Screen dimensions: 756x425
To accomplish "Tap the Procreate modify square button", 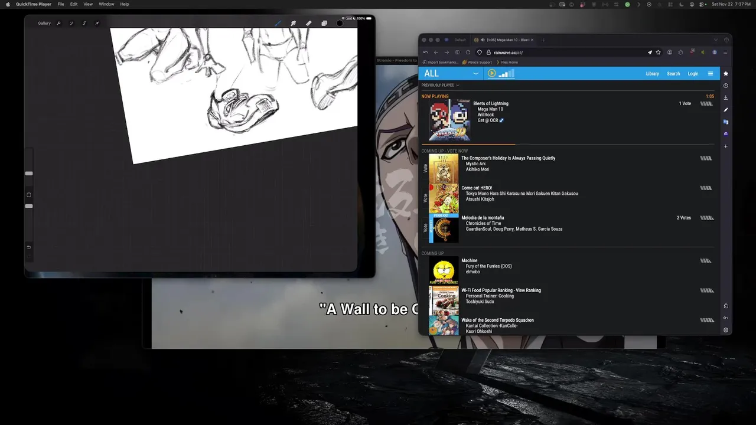I will [29, 195].
